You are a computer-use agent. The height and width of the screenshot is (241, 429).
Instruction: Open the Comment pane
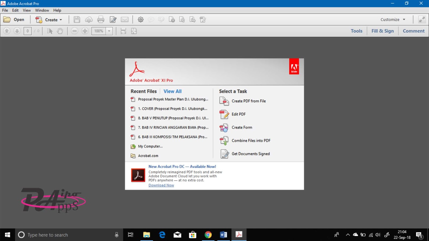click(x=413, y=31)
